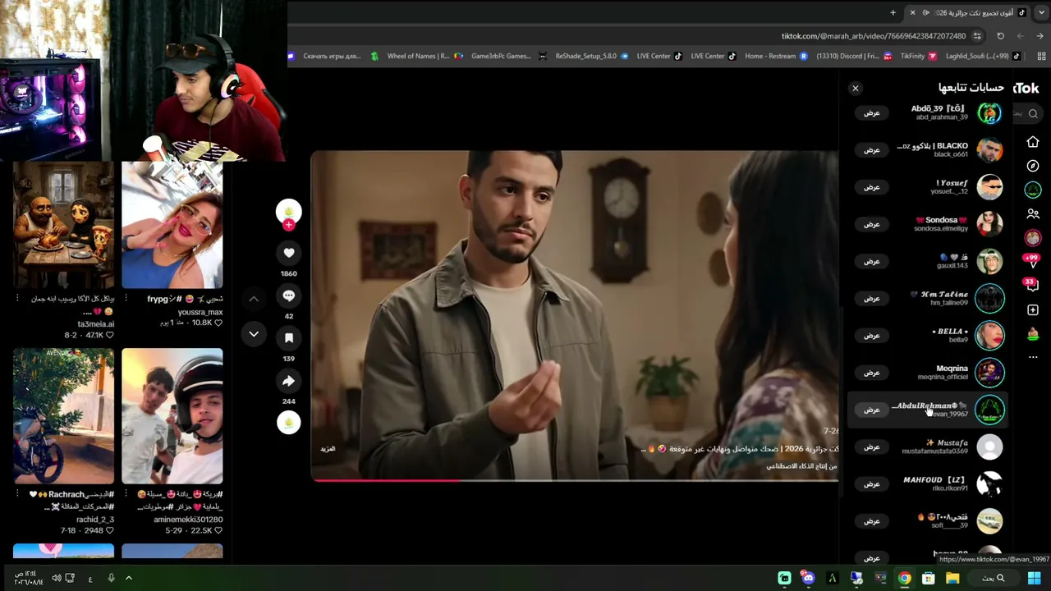Open site info icon in address bar

[x=977, y=36]
